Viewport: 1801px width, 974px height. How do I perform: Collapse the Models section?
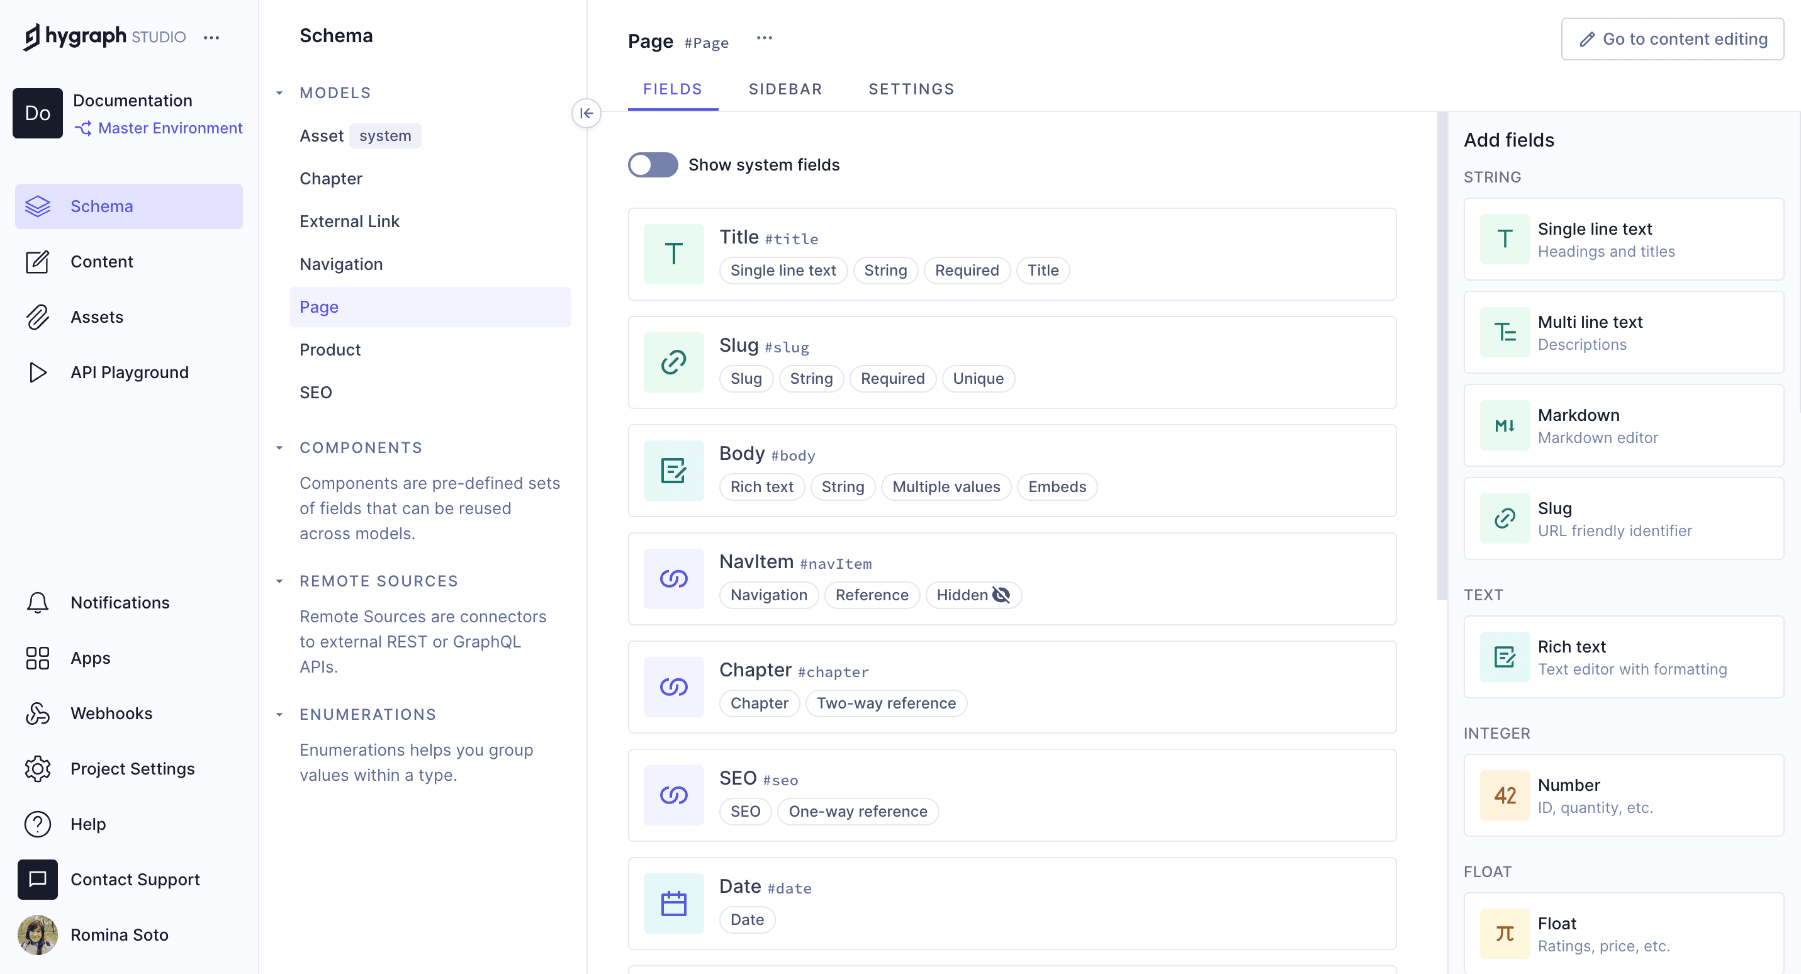[x=279, y=93]
